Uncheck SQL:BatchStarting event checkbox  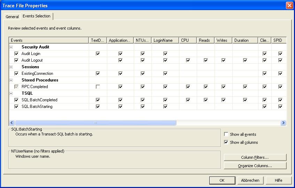16,107
